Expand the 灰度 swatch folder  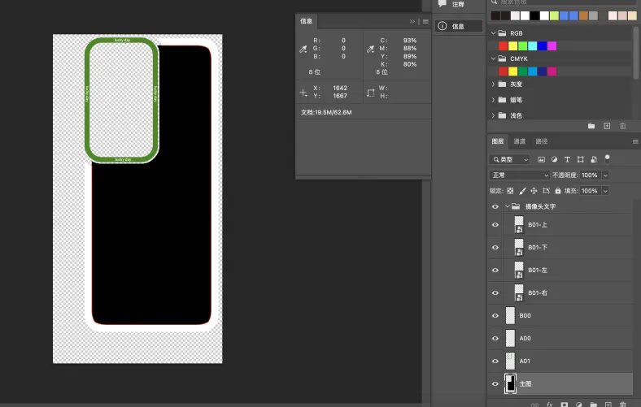[x=493, y=84]
